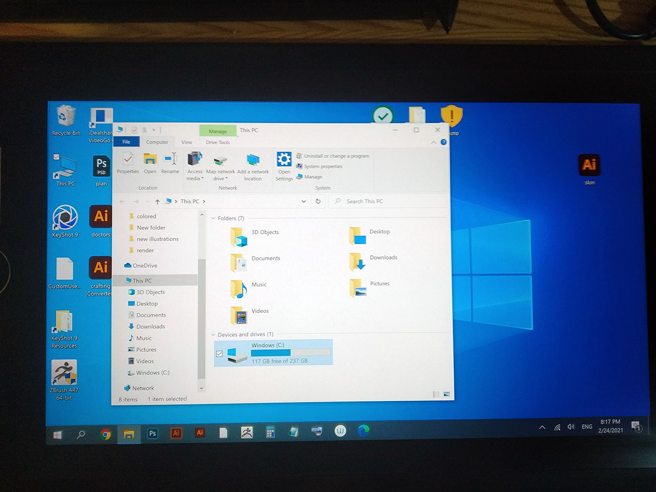Switch to the View ribbon tab
The height and width of the screenshot is (492, 656).
point(186,142)
